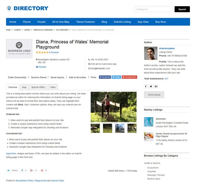Open the People menu item
Image resolution: width=198 pixels, height=182 pixels.
42,22
